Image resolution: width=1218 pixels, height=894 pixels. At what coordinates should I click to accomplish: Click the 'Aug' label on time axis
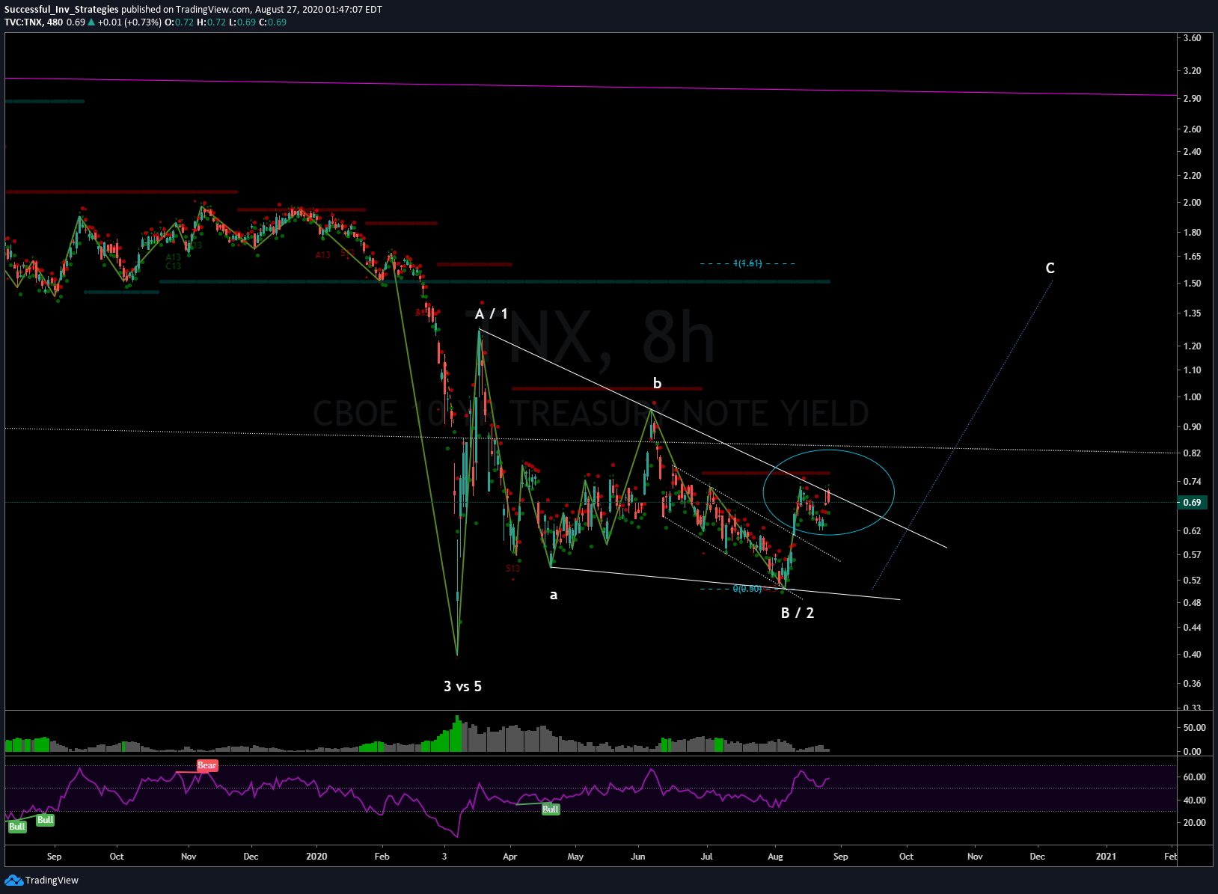pos(776,856)
